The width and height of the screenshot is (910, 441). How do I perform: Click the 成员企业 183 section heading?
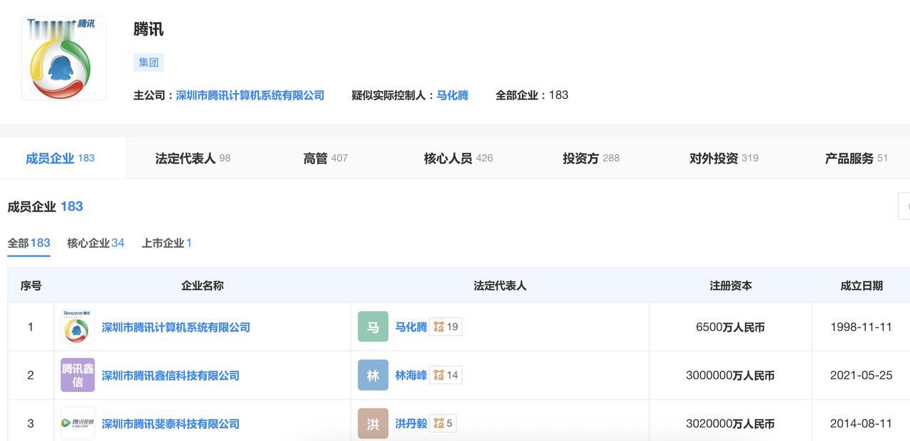pos(45,207)
